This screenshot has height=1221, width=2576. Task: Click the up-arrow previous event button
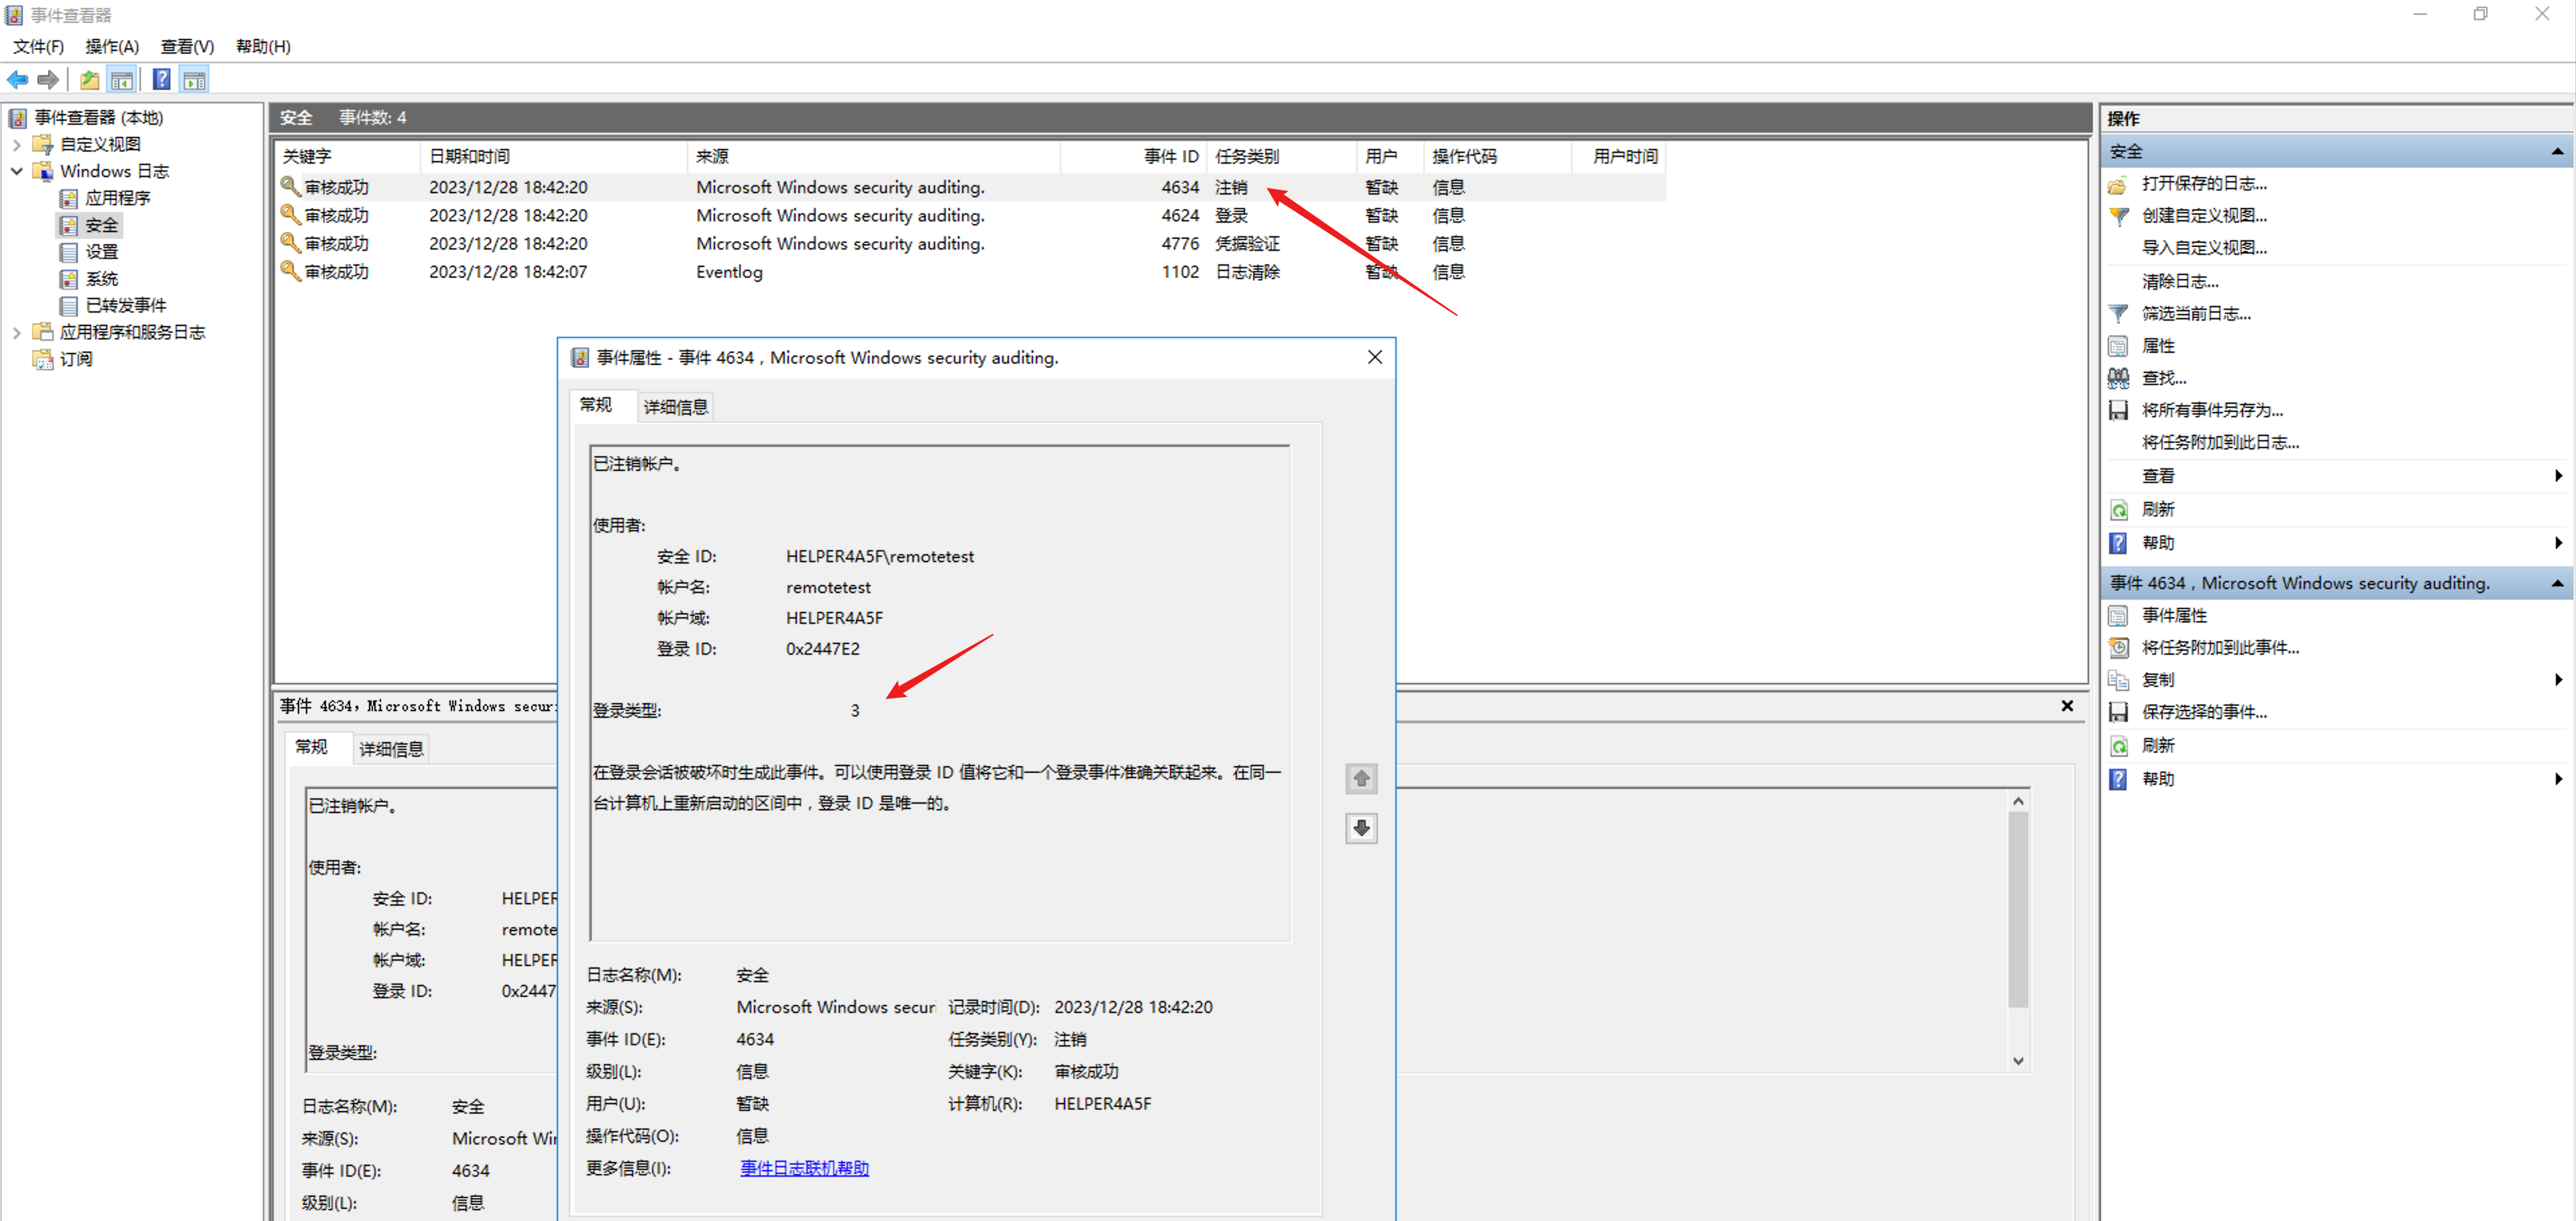(x=1361, y=778)
